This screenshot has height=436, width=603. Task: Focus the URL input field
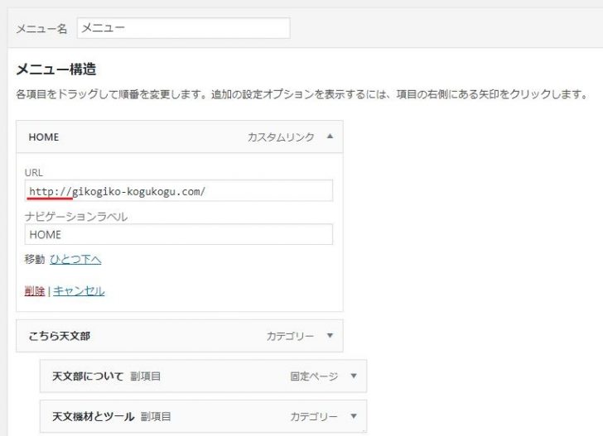178,191
